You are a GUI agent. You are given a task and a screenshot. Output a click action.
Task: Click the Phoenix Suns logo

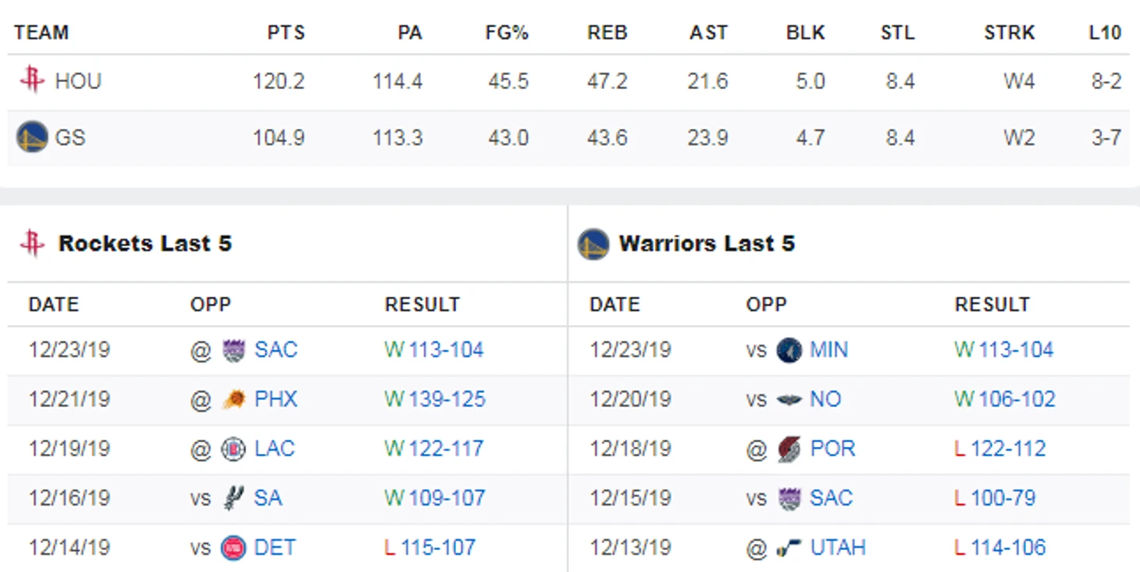point(233,399)
